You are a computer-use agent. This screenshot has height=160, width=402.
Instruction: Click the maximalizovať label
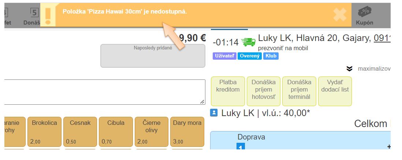[374, 68]
